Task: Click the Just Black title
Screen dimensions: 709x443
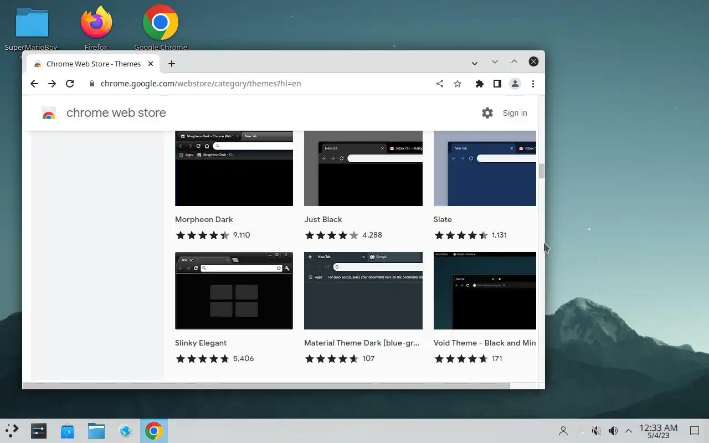Action: [323, 219]
